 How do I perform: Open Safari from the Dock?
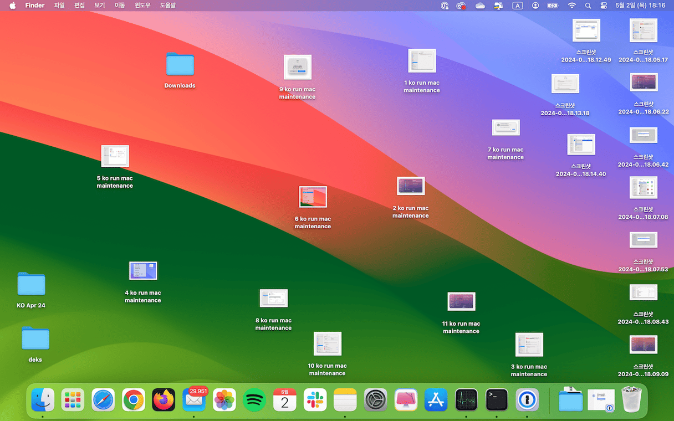103,399
